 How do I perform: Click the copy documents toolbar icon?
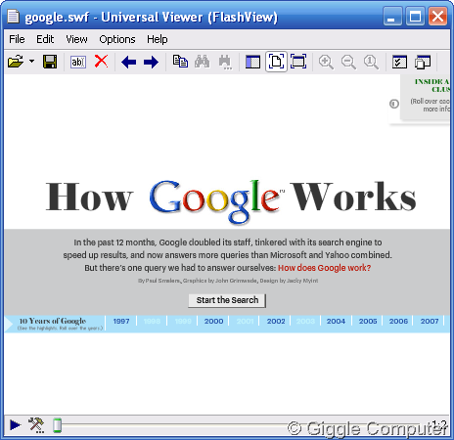180,62
